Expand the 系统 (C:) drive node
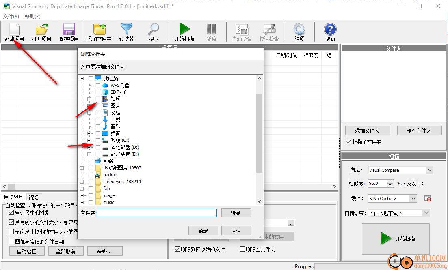This screenshot has height=270, width=448. 89,140
